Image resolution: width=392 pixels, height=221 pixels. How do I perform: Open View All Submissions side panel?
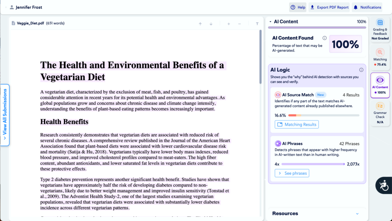pyautogui.click(x=5, y=115)
